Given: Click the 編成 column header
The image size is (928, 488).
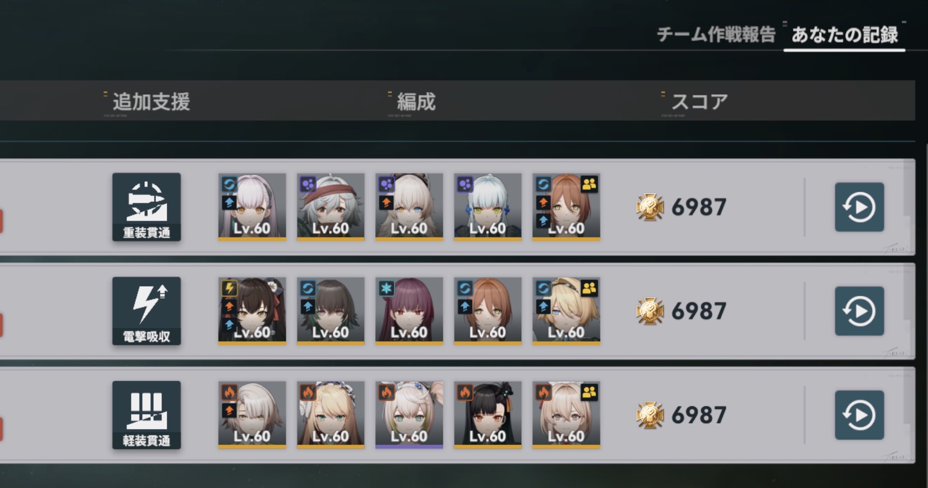Looking at the screenshot, I should tap(416, 102).
